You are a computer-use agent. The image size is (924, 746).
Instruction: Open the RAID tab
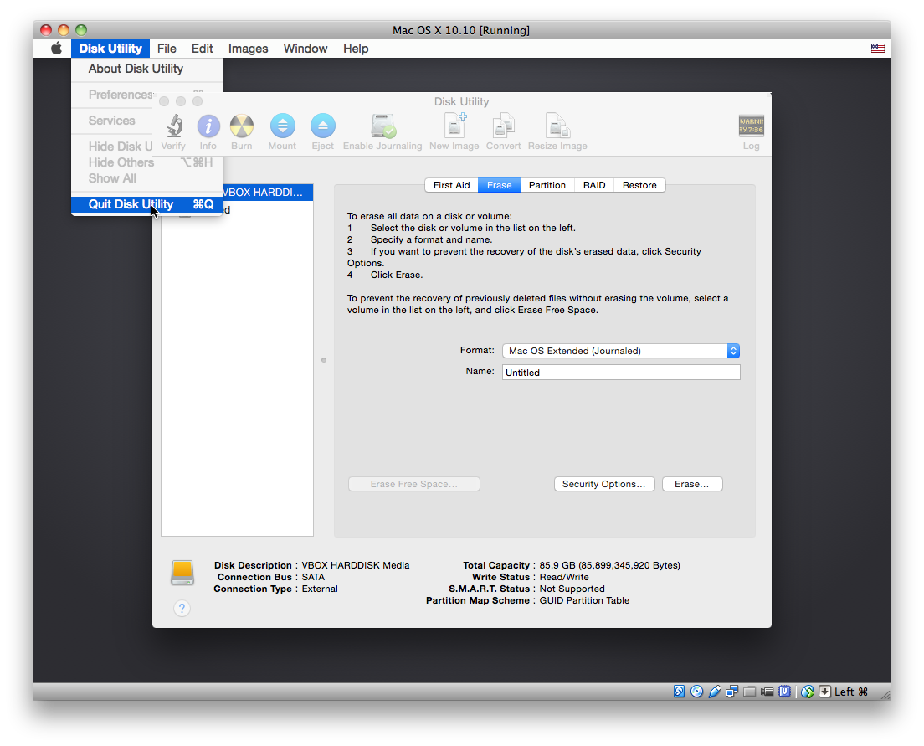tap(594, 185)
